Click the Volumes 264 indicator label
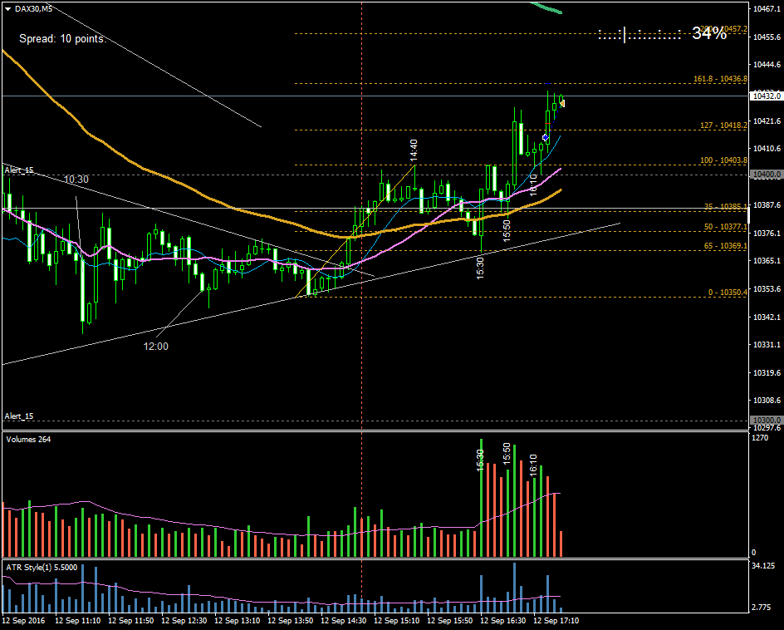Image resolution: width=784 pixels, height=630 pixels. coord(28,439)
